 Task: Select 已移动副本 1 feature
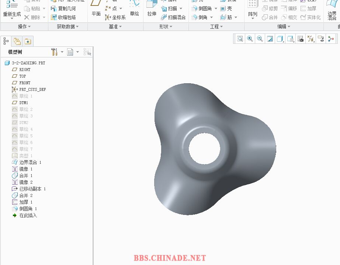pyautogui.click(x=29, y=189)
